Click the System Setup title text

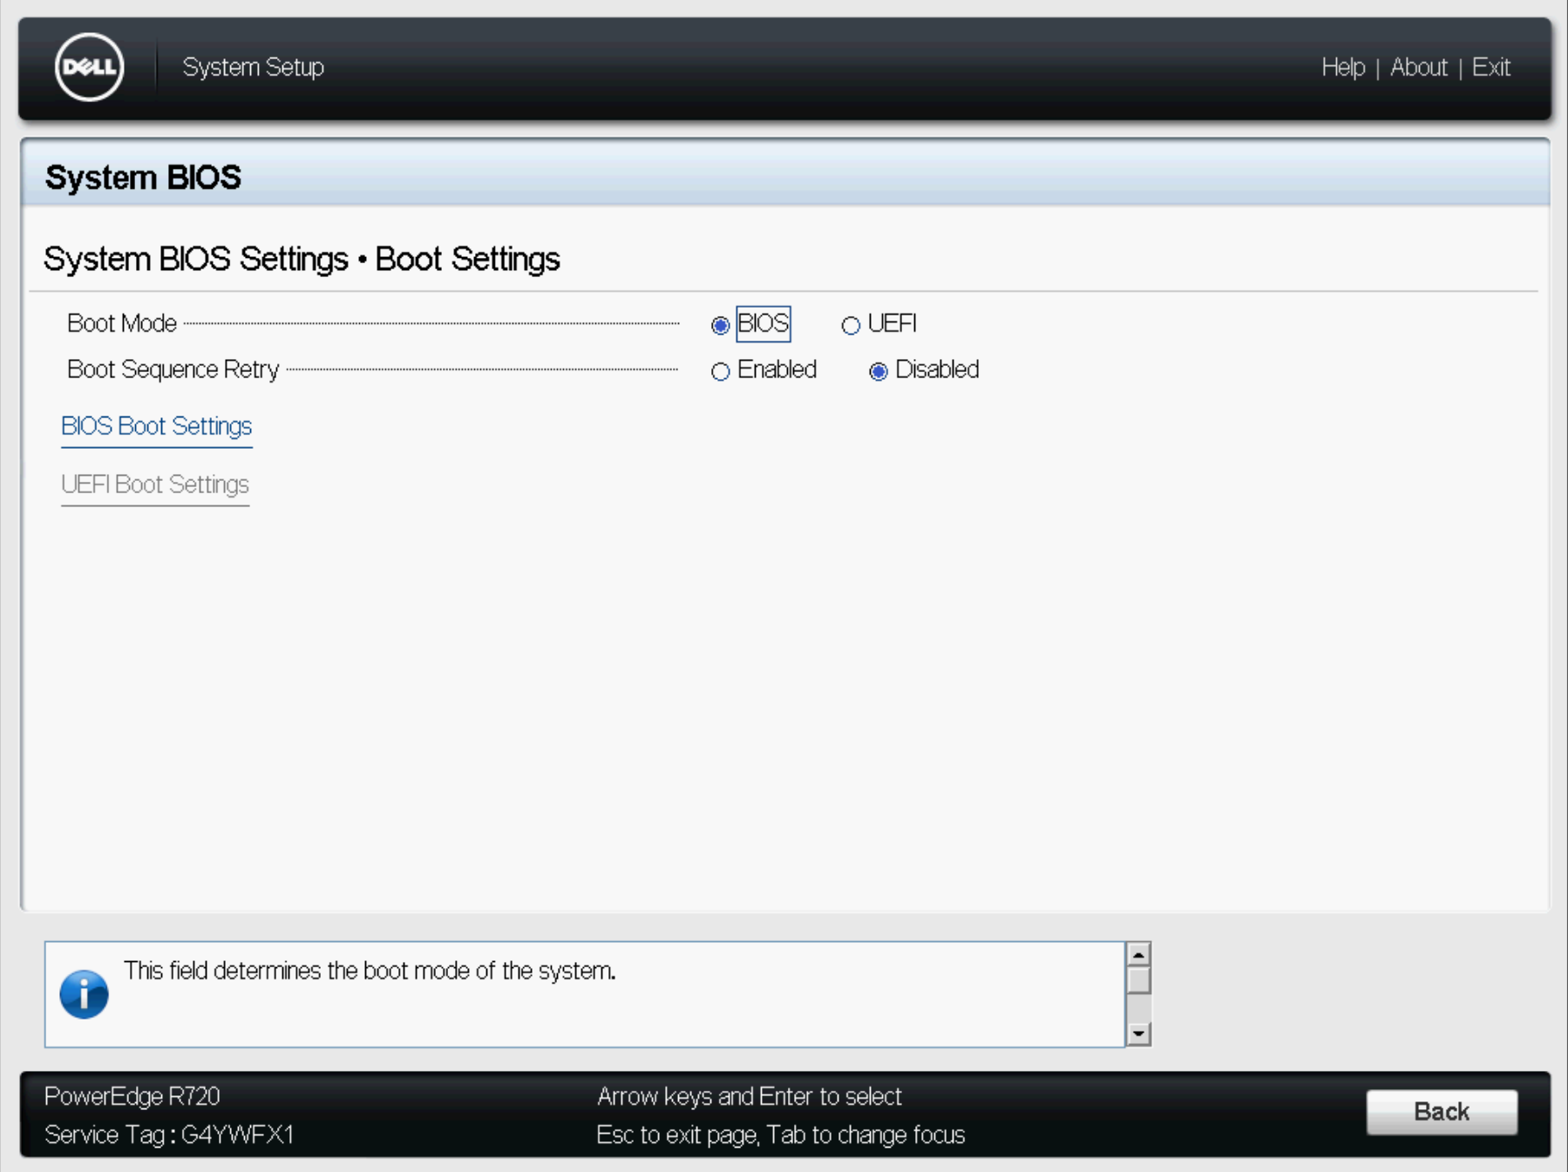point(253,67)
